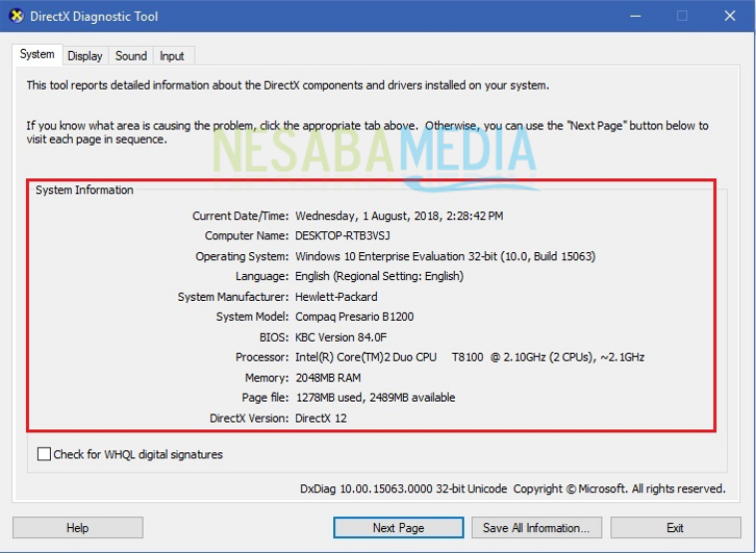Click the 'If you know what area' paragraph
The height and width of the screenshot is (553, 756).
tap(367, 133)
